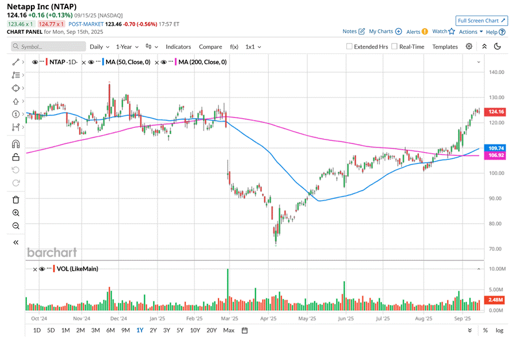Image resolution: width=517 pixels, height=340 pixels.
Task: Expand the Actions dropdown
Action: coord(471,32)
